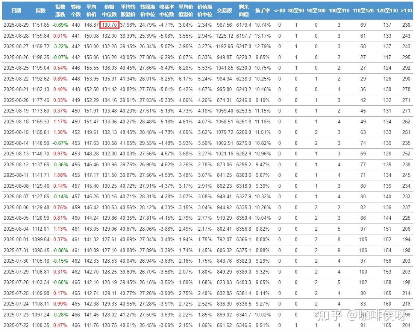Image resolution: width=417 pixels, height=333 pixels.
Task: Select index value 1099.54
Action: coord(41,239)
